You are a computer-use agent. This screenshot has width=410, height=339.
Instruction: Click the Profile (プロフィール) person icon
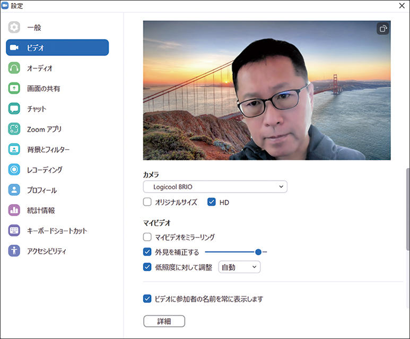pos(14,190)
